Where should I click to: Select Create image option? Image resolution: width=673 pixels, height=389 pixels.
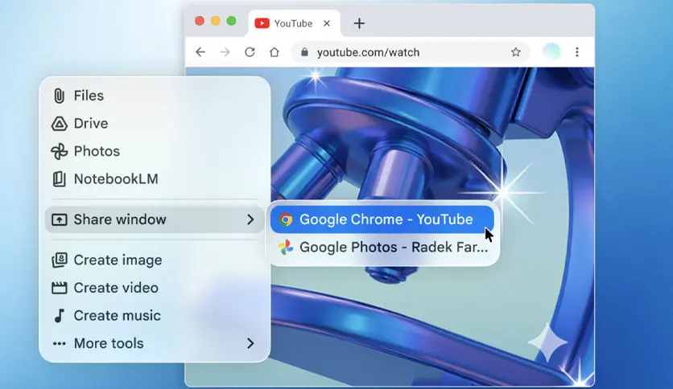point(155,260)
